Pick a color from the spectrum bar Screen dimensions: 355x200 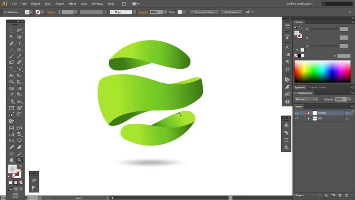[x=322, y=72]
